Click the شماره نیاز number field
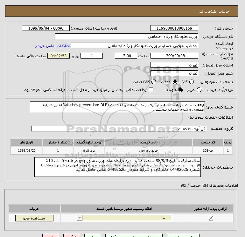The height and width of the screenshot is (237, 245). pos(174,28)
